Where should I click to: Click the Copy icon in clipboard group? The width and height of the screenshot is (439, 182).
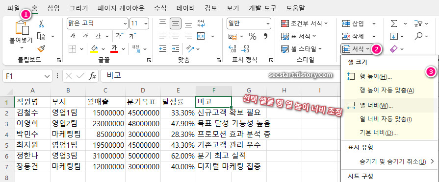coord(41,36)
